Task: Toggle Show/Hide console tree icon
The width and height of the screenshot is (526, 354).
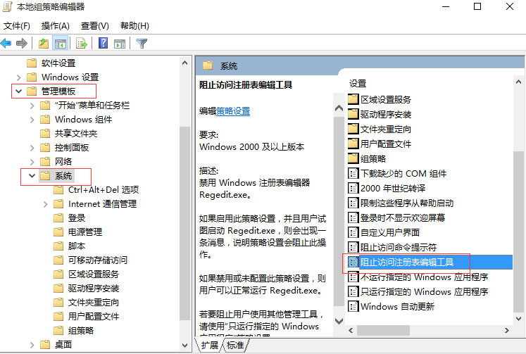Action: point(61,44)
